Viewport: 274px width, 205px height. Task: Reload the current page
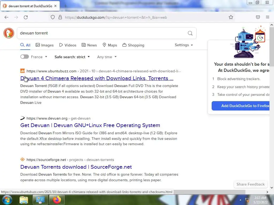(26, 17)
